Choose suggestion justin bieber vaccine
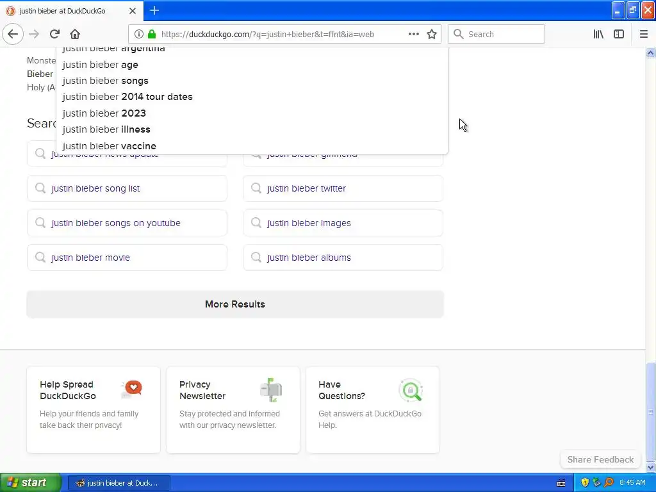Image resolution: width=656 pixels, height=492 pixels. [x=252, y=145]
